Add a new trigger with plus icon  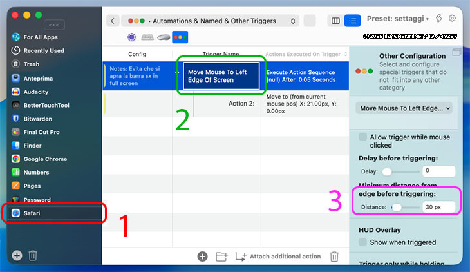tap(202, 256)
